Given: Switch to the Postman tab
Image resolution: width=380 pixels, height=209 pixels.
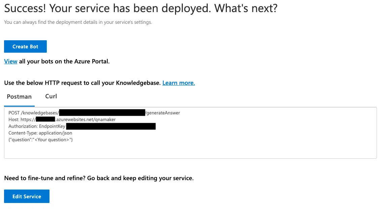Looking at the screenshot, I should [x=19, y=97].
